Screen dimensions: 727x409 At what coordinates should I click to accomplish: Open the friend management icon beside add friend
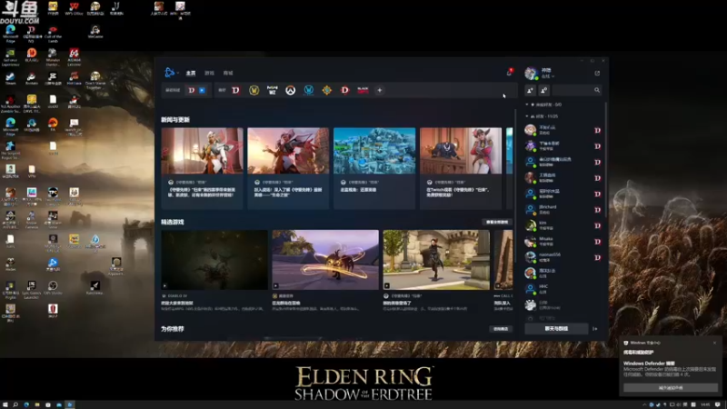click(x=543, y=90)
